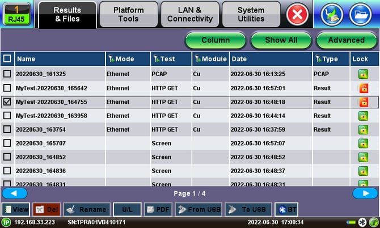
Task: Click the RJ45 port 1 indicator
Action: 16,14
